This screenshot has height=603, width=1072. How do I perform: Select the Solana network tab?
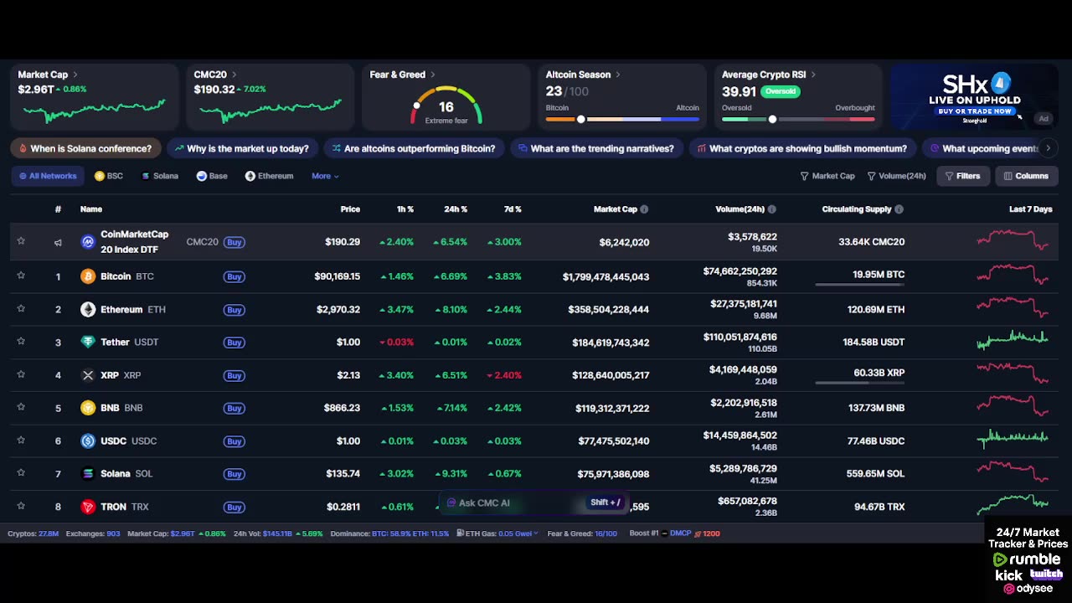pos(159,176)
